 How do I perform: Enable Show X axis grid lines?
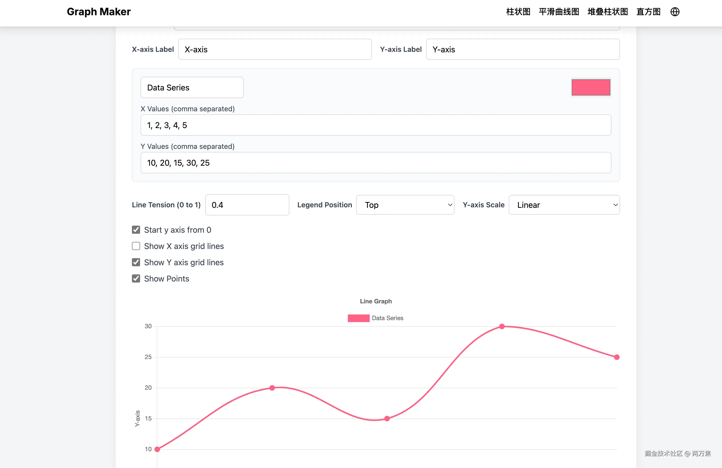[x=136, y=246]
